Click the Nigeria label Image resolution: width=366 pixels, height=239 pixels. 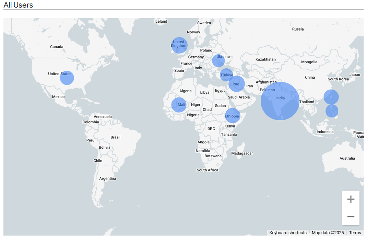pyautogui.click(x=193, y=115)
